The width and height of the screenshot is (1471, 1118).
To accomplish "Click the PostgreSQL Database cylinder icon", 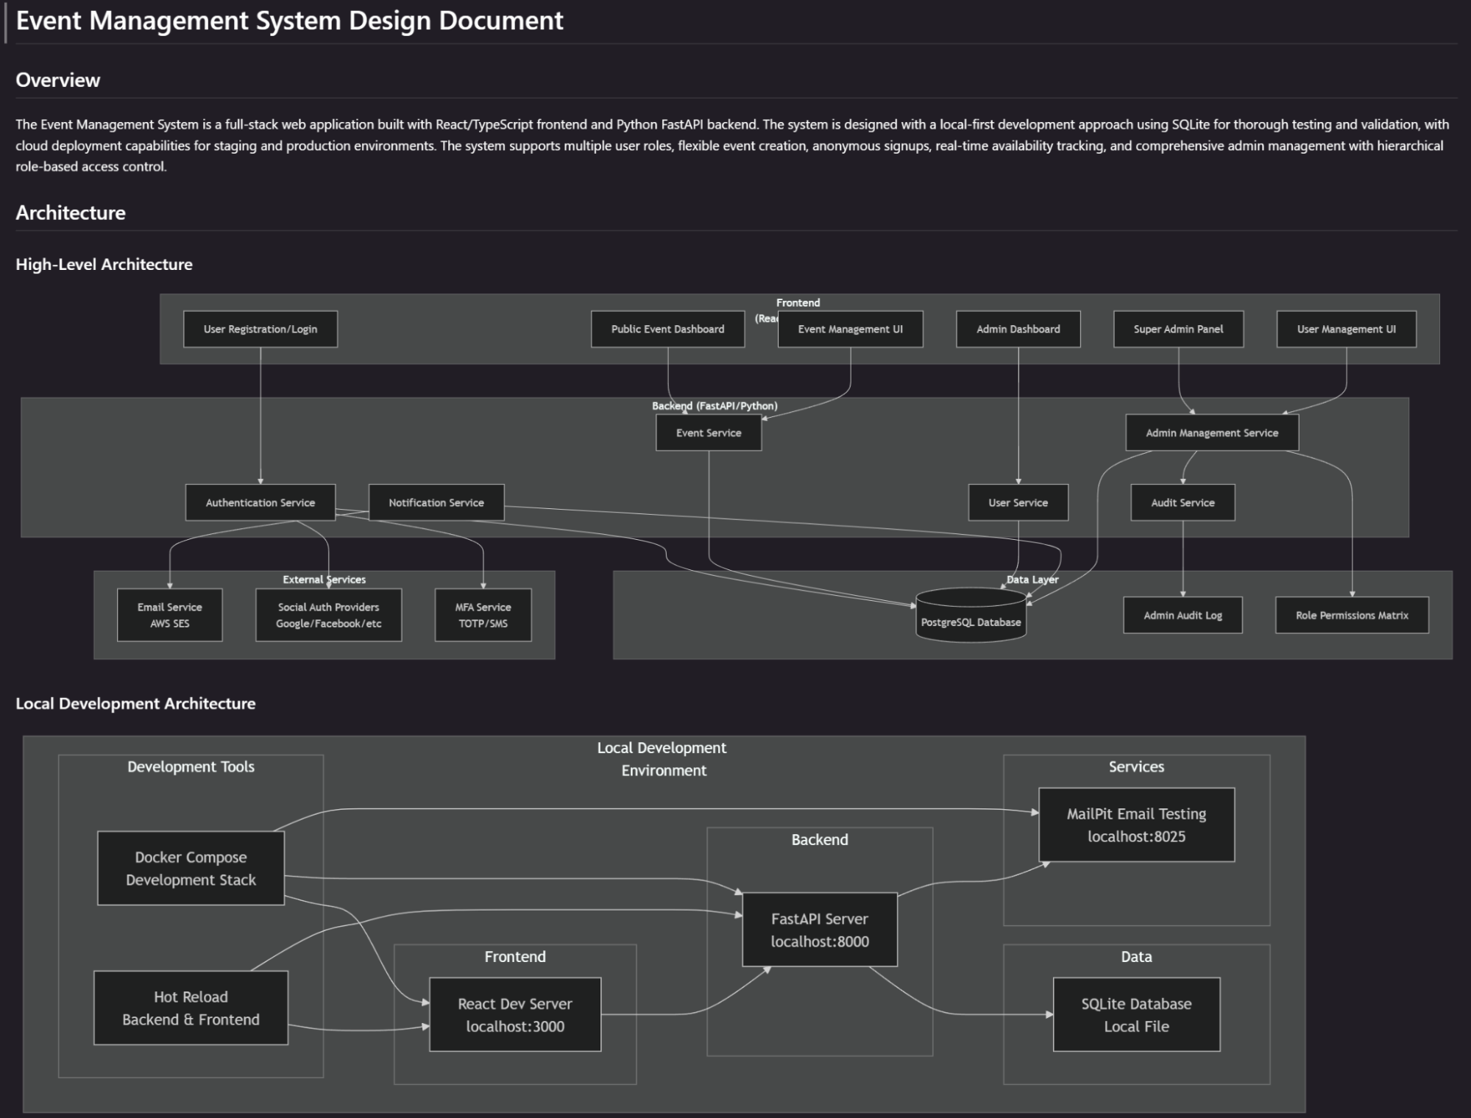I will point(971,616).
